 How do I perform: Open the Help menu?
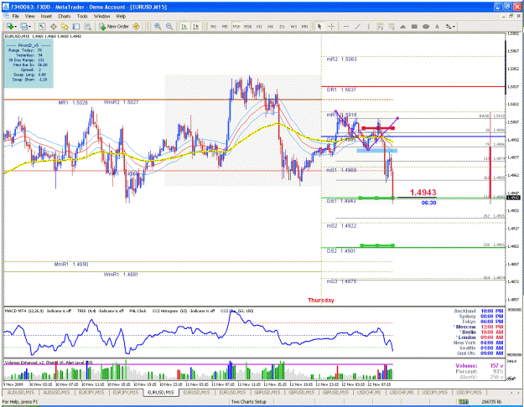point(121,16)
